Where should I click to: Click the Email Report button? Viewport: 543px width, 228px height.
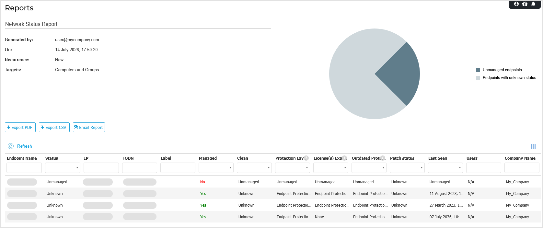[89, 127]
